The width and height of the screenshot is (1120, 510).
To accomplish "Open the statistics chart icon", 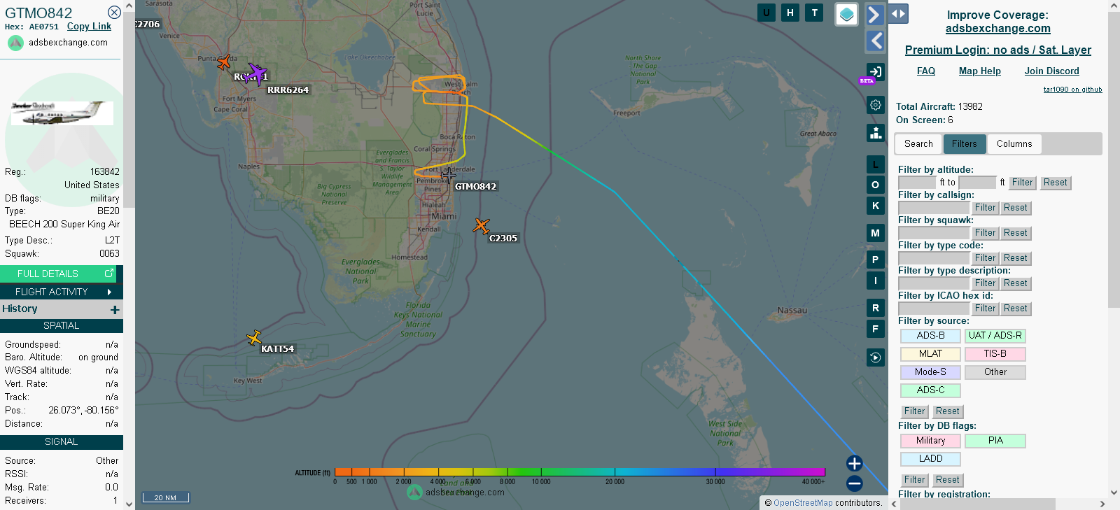I will click(x=876, y=133).
